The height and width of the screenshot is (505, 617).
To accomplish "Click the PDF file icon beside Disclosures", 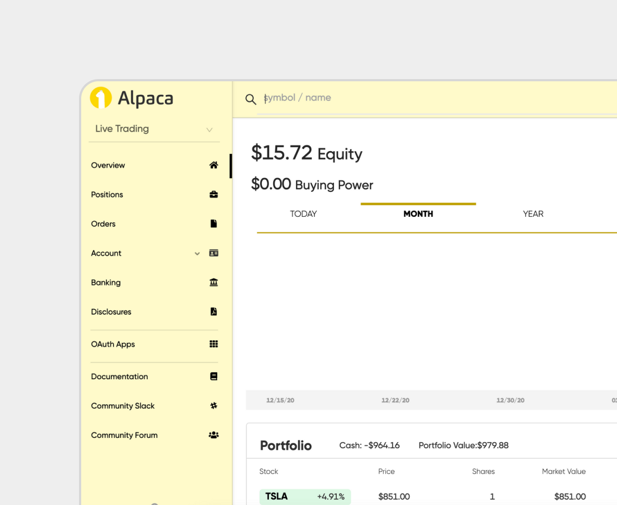I will (214, 312).
